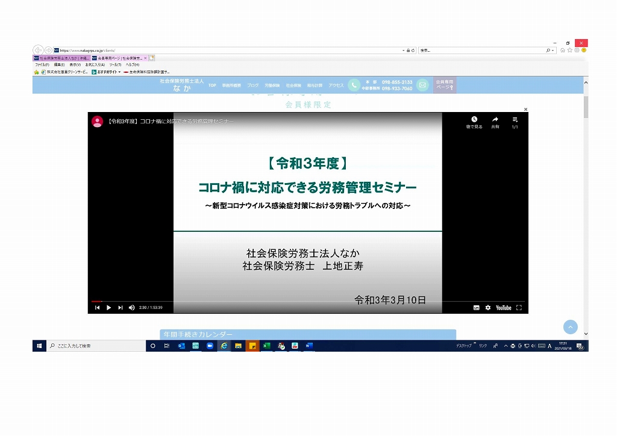Expand the browser search box dropdown
The height and width of the screenshot is (436, 617).
pyautogui.click(x=554, y=50)
